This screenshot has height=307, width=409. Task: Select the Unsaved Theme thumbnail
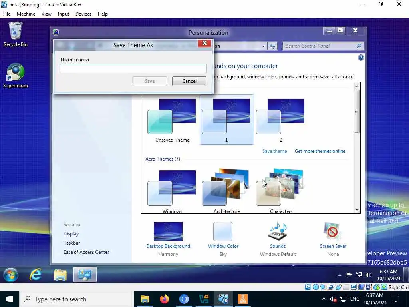pos(172,120)
